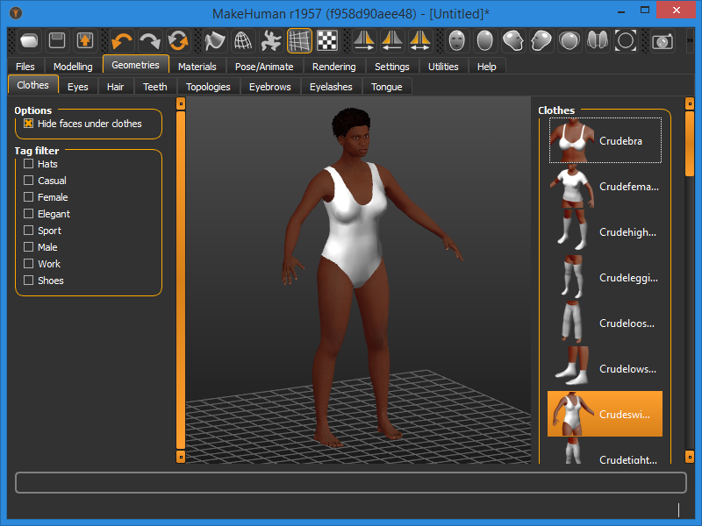Click the Clothes list scrollbar up arrow
Image resolution: width=702 pixels, height=526 pixels.
coord(690,103)
